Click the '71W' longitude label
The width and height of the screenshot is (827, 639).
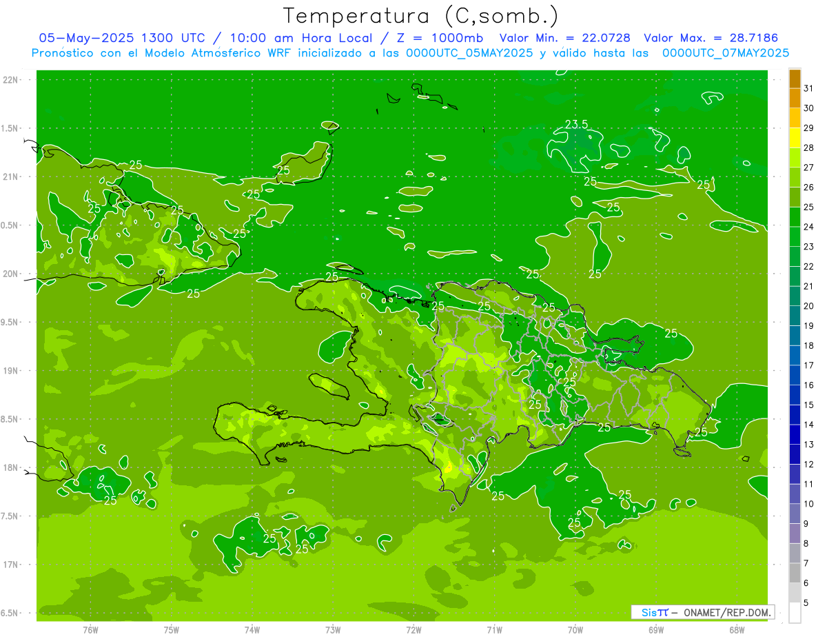(x=494, y=629)
